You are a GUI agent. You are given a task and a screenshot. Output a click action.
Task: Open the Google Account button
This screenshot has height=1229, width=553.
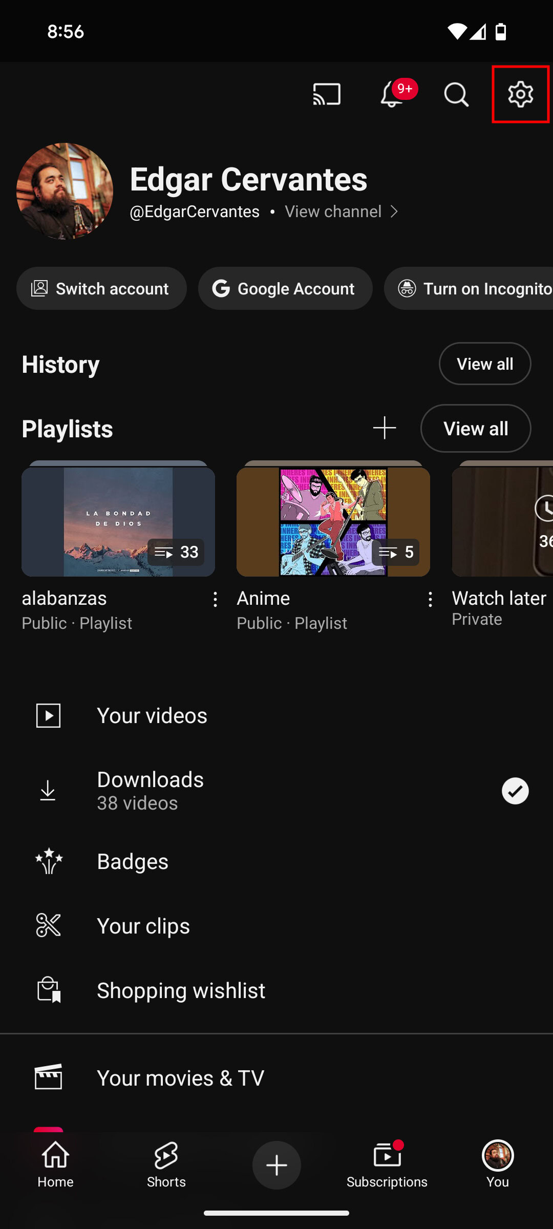pyautogui.click(x=285, y=289)
